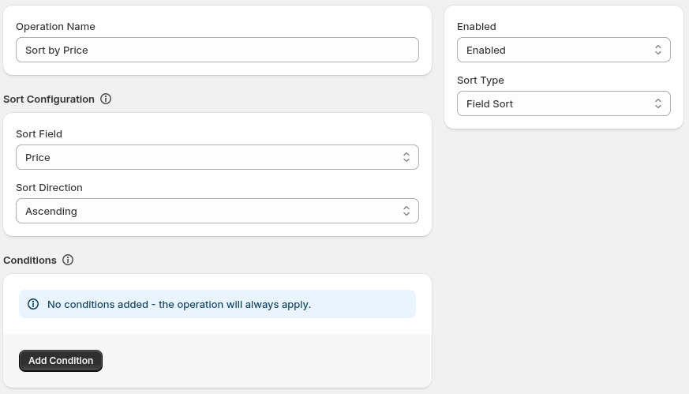Screen dimensions: 689x394
Task: Click the 'Operation Name' label
Action: point(55,26)
